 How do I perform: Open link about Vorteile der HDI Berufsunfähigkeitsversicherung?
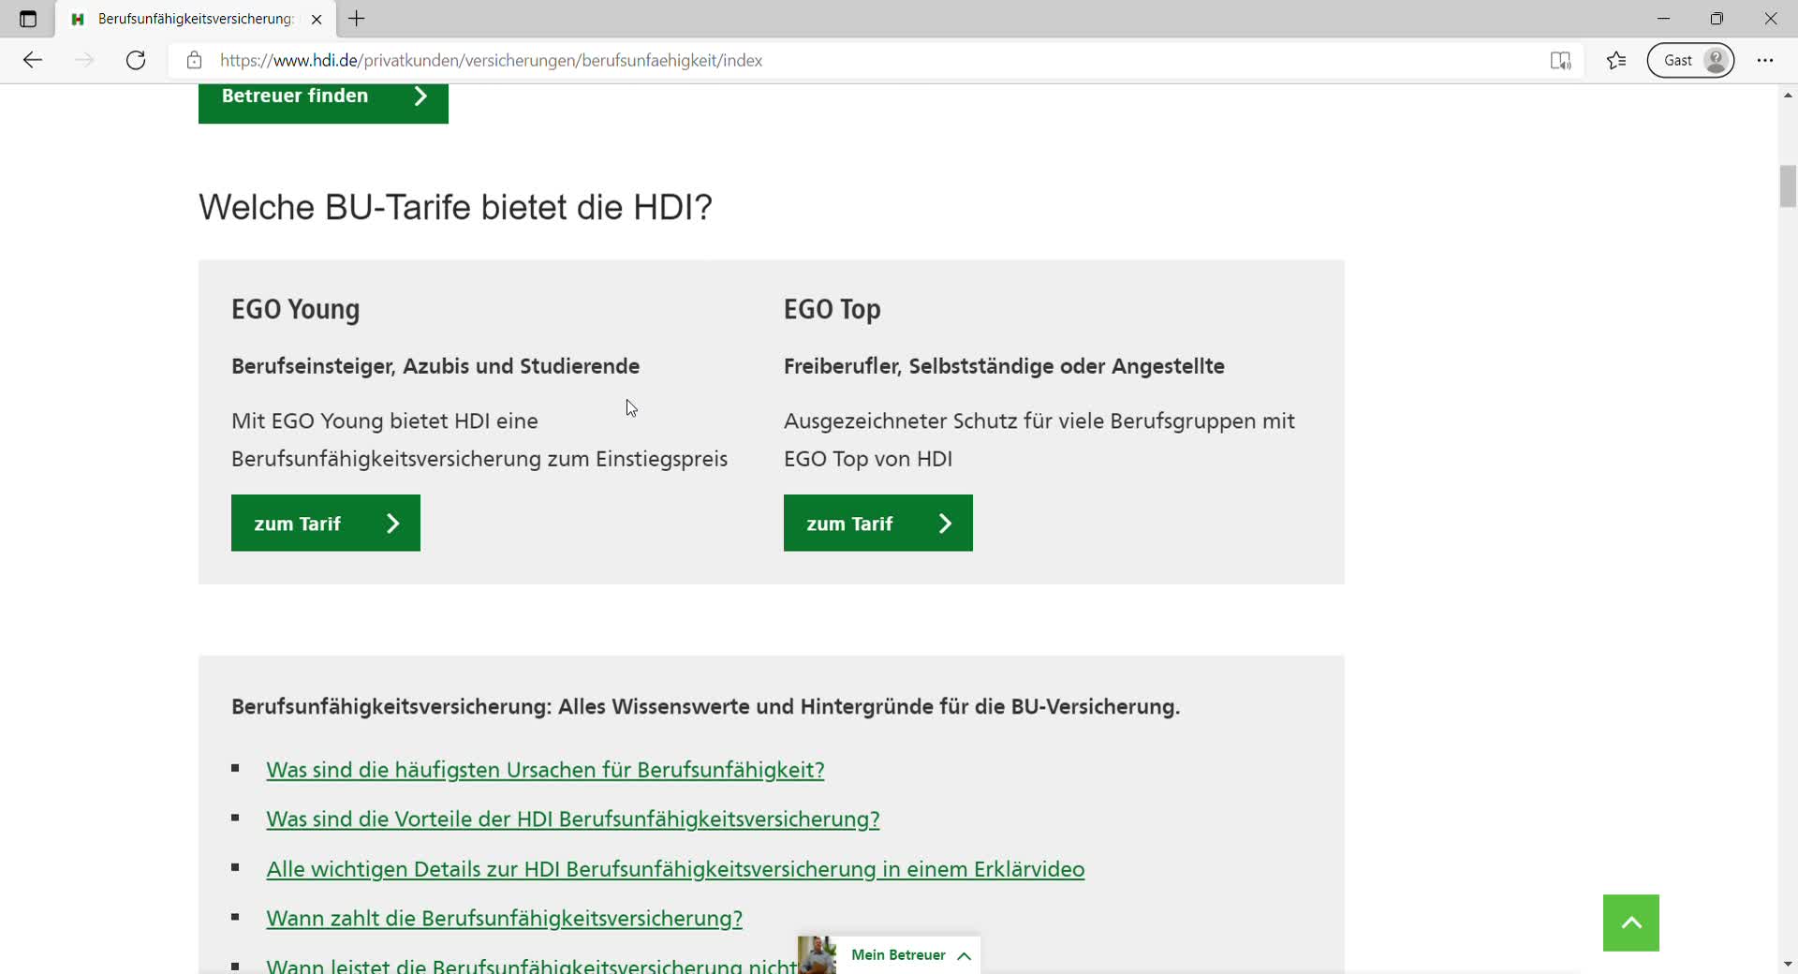pyautogui.click(x=572, y=819)
